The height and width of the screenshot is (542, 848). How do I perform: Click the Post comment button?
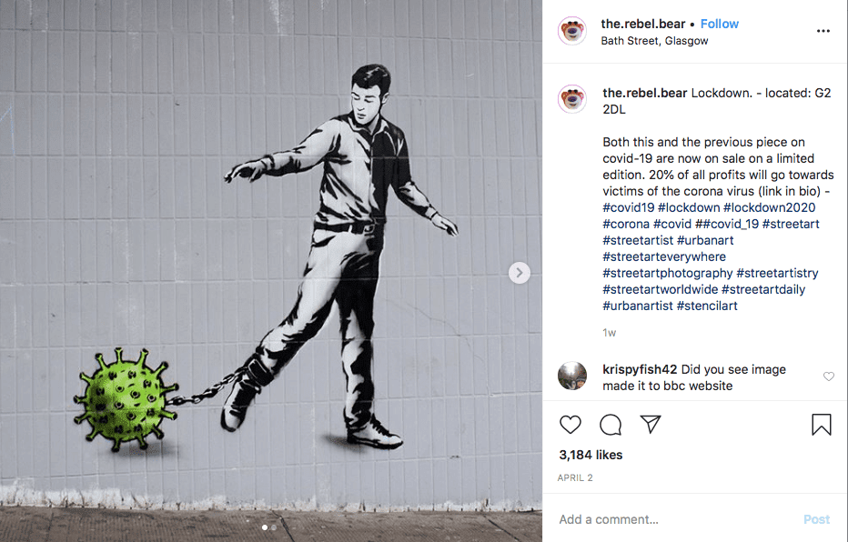(x=817, y=519)
